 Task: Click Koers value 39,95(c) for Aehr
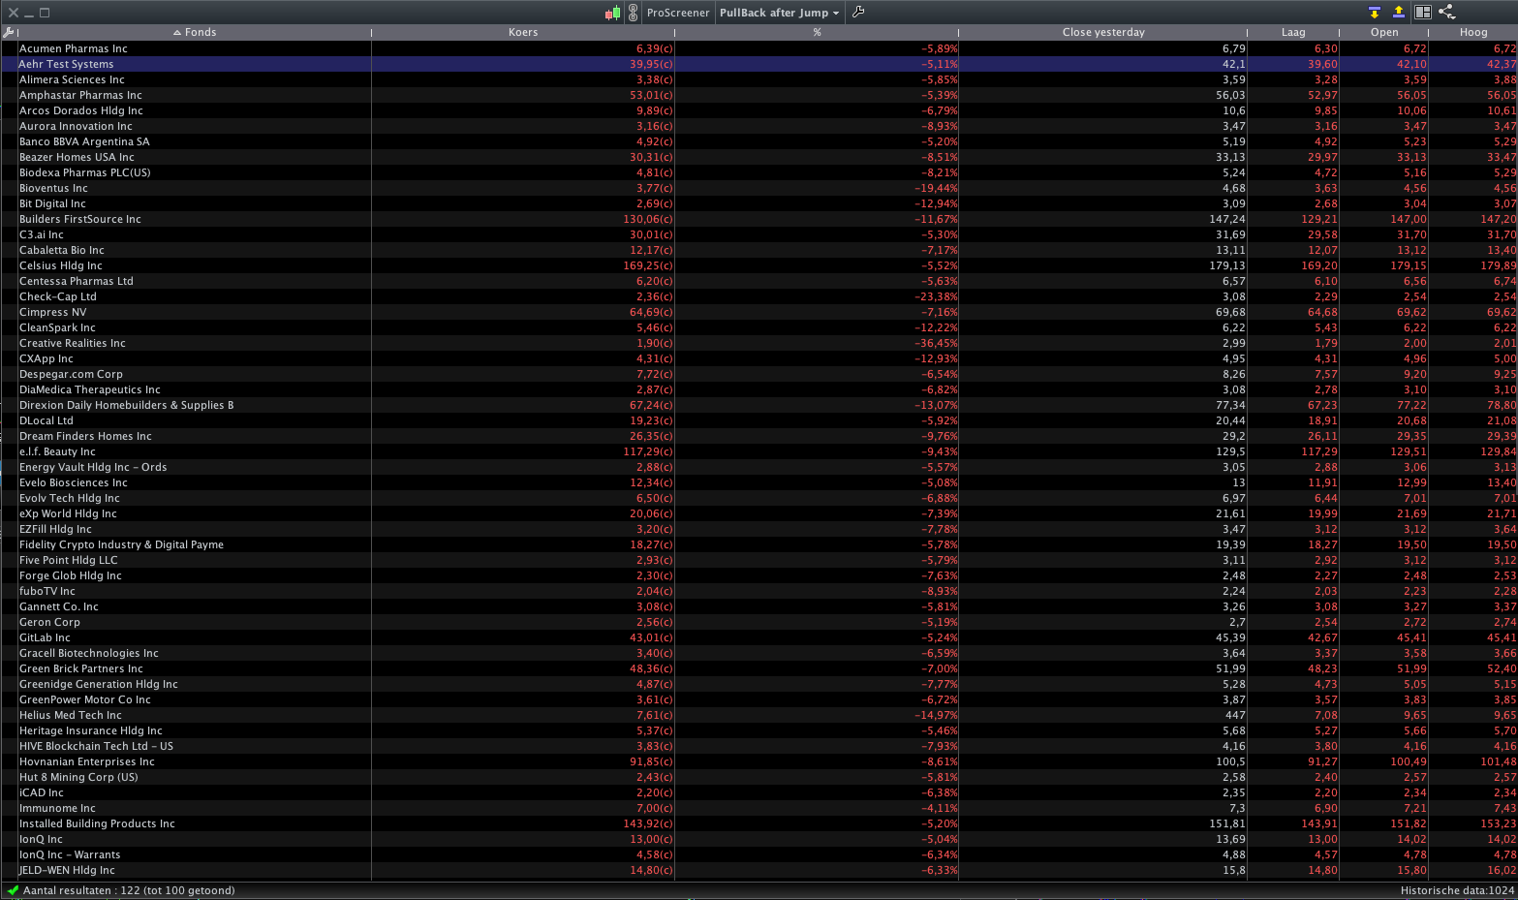point(651,64)
